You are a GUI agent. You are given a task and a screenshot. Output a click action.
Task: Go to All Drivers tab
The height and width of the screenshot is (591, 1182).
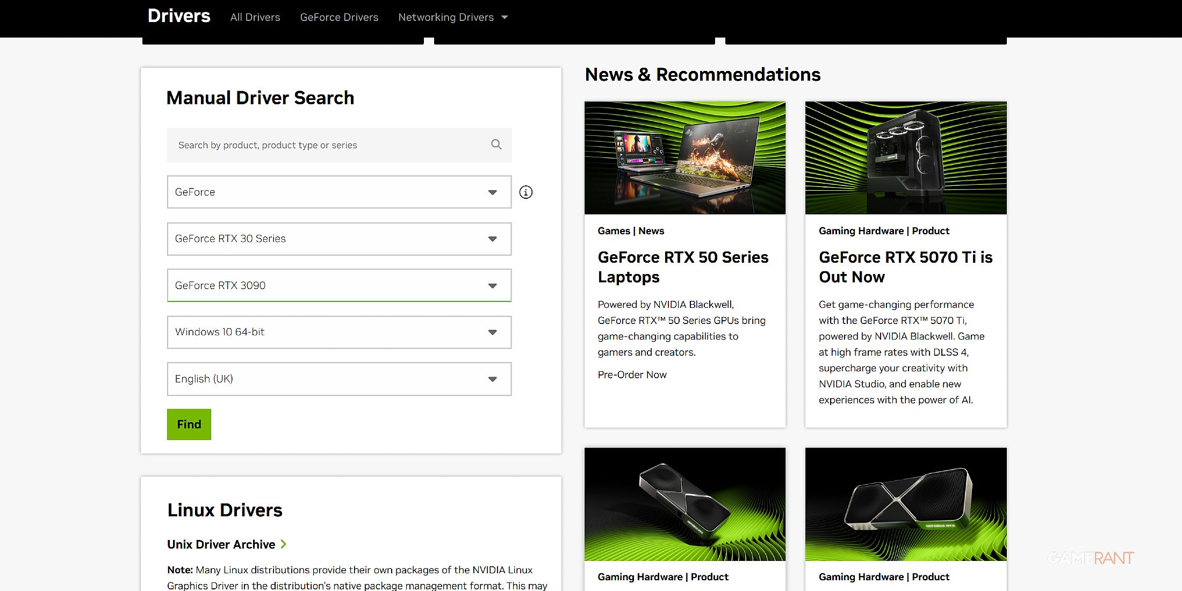255,17
